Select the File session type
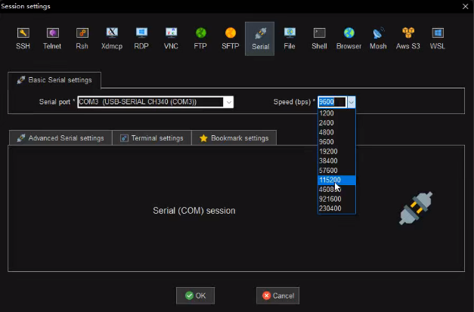The image size is (474, 312). (290, 39)
